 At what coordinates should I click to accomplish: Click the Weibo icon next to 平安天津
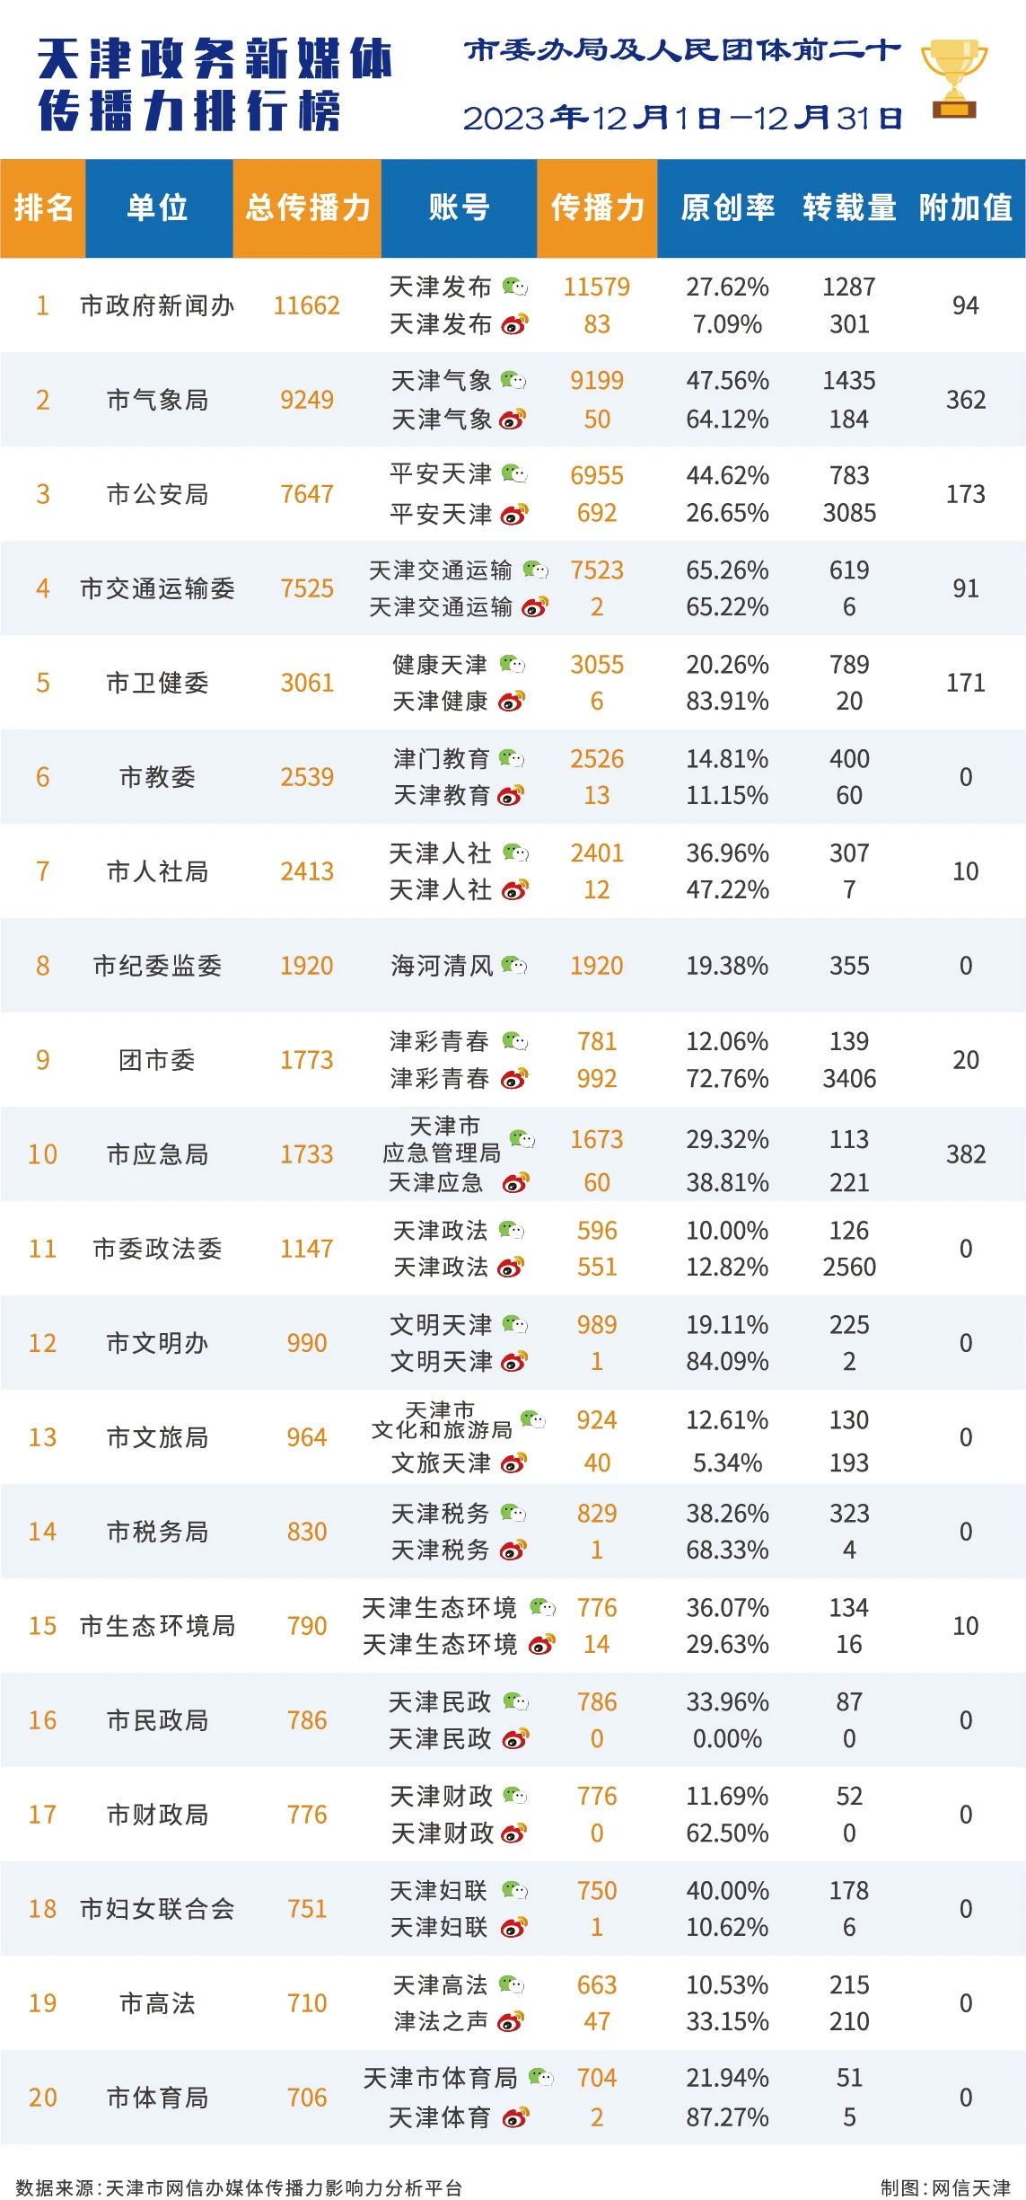pos(514,515)
